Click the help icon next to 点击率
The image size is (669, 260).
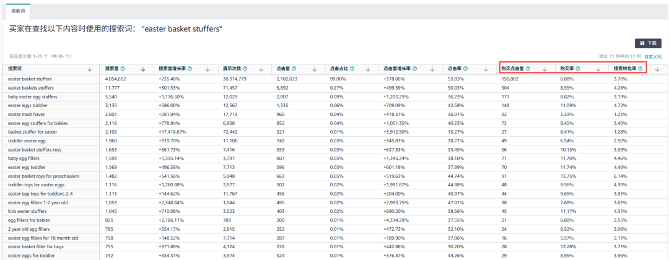click(x=465, y=69)
